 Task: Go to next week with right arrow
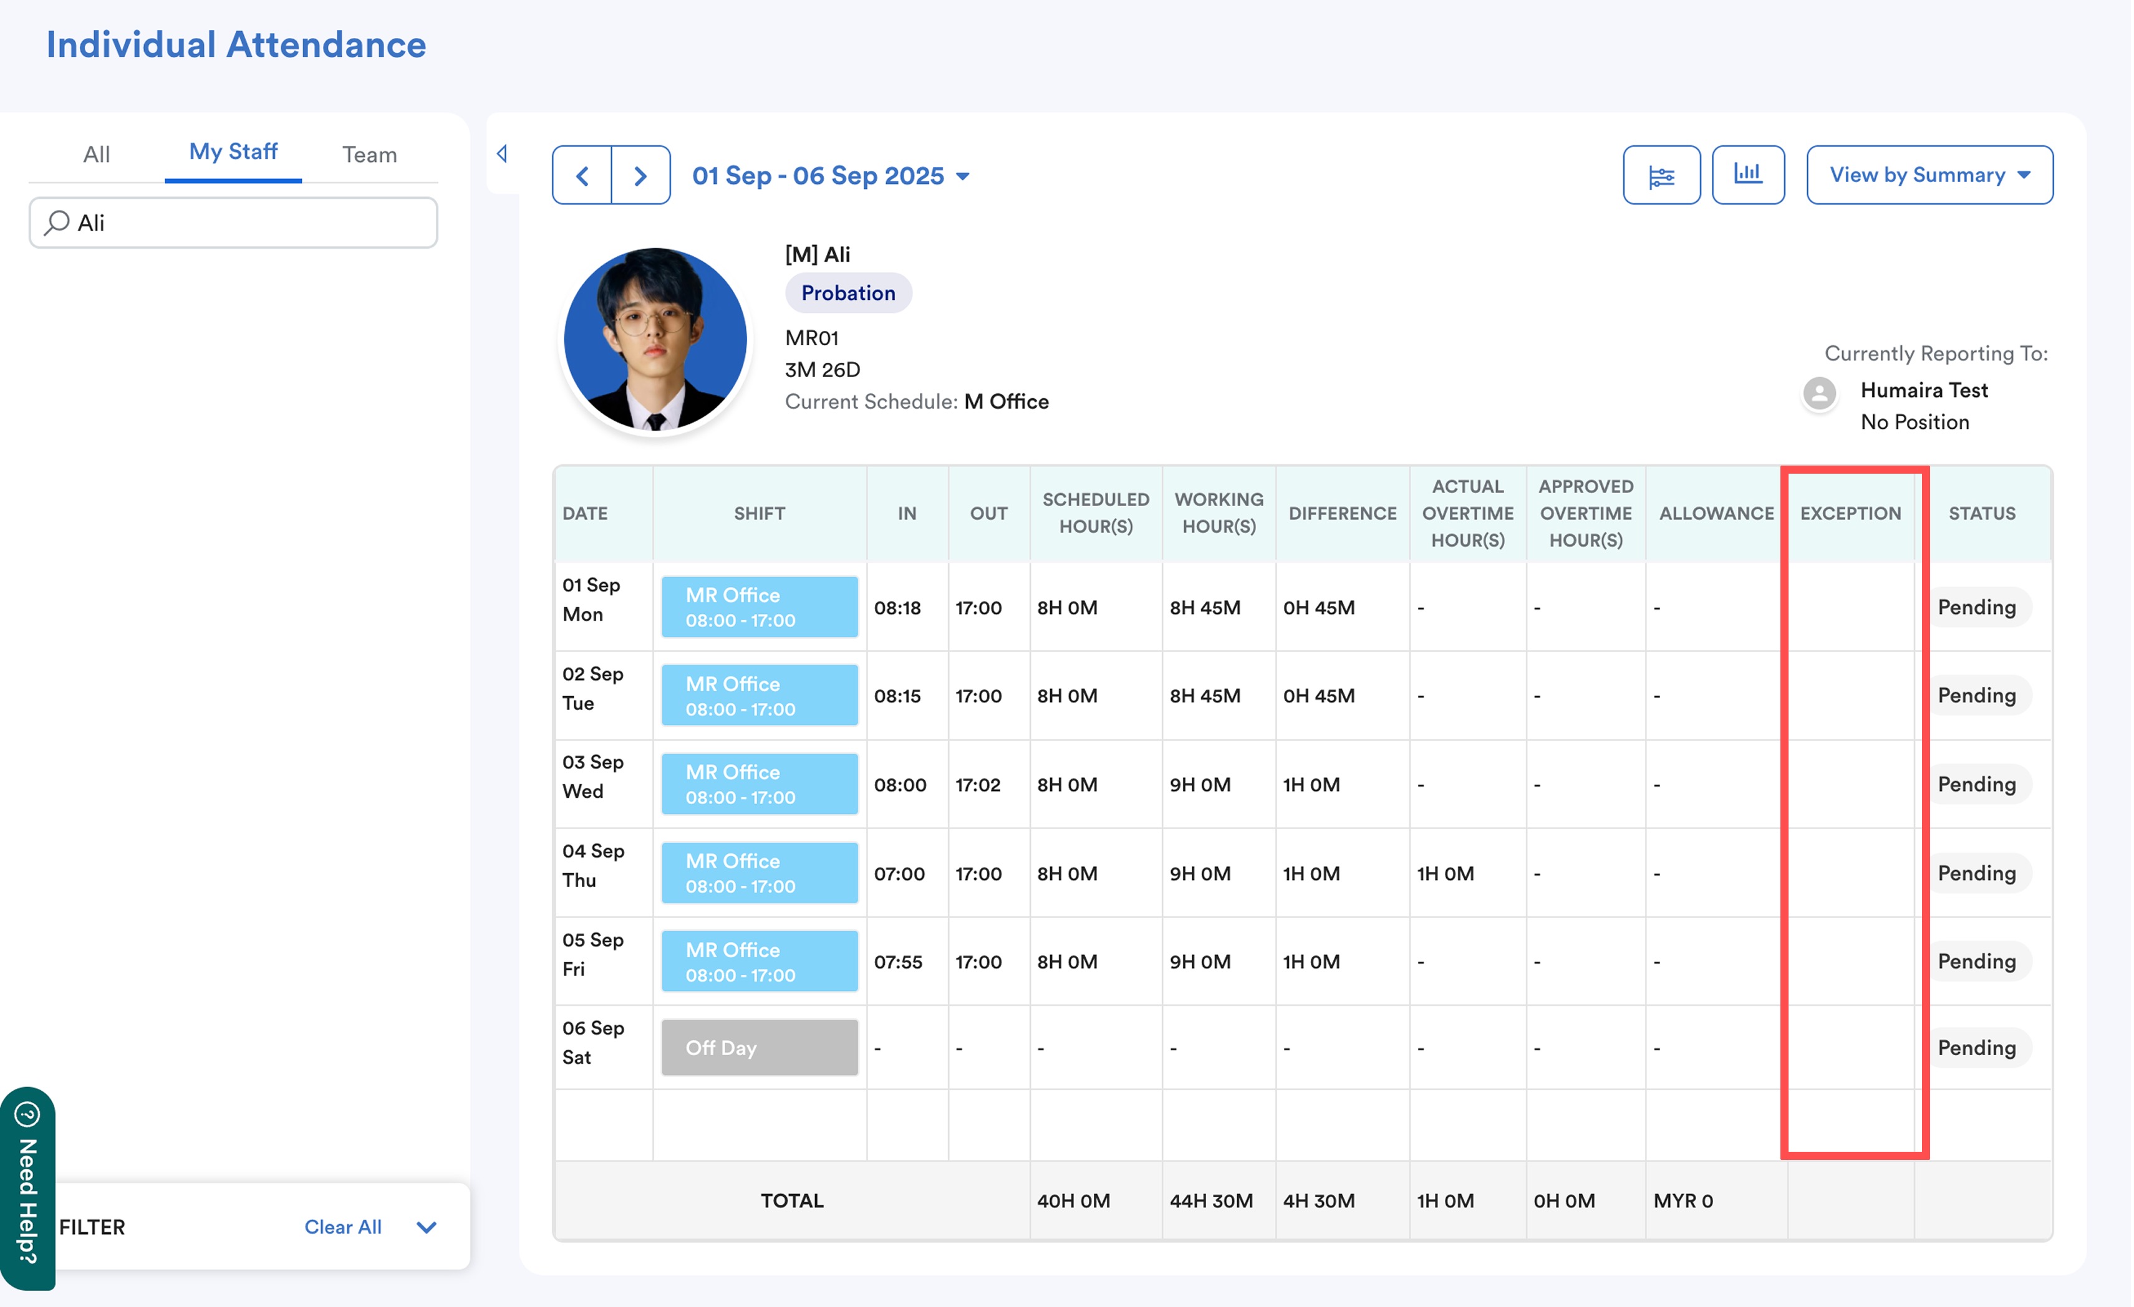click(x=640, y=176)
